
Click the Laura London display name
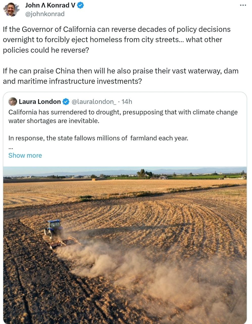[40, 102]
